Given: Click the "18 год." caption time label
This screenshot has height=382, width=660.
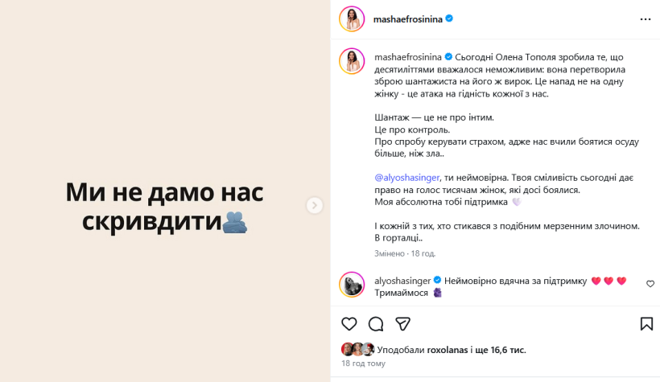Looking at the screenshot, I should click(x=423, y=253).
